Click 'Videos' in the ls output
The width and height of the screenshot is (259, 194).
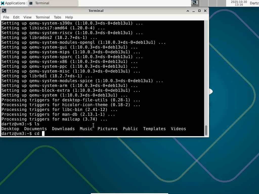[x=178, y=129]
